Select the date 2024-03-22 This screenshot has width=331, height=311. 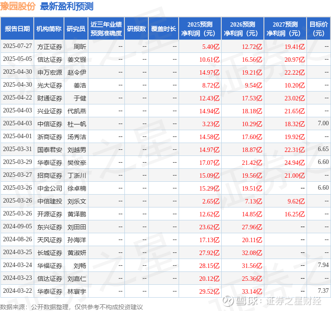17,291
